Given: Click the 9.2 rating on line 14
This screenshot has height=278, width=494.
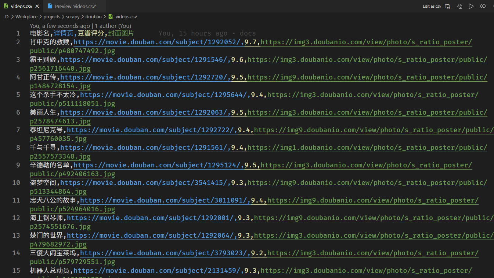Looking at the screenshot, I should [257, 253].
